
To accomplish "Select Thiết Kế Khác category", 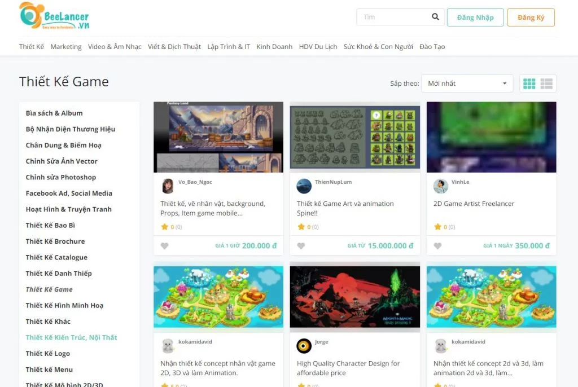I will point(48,322).
